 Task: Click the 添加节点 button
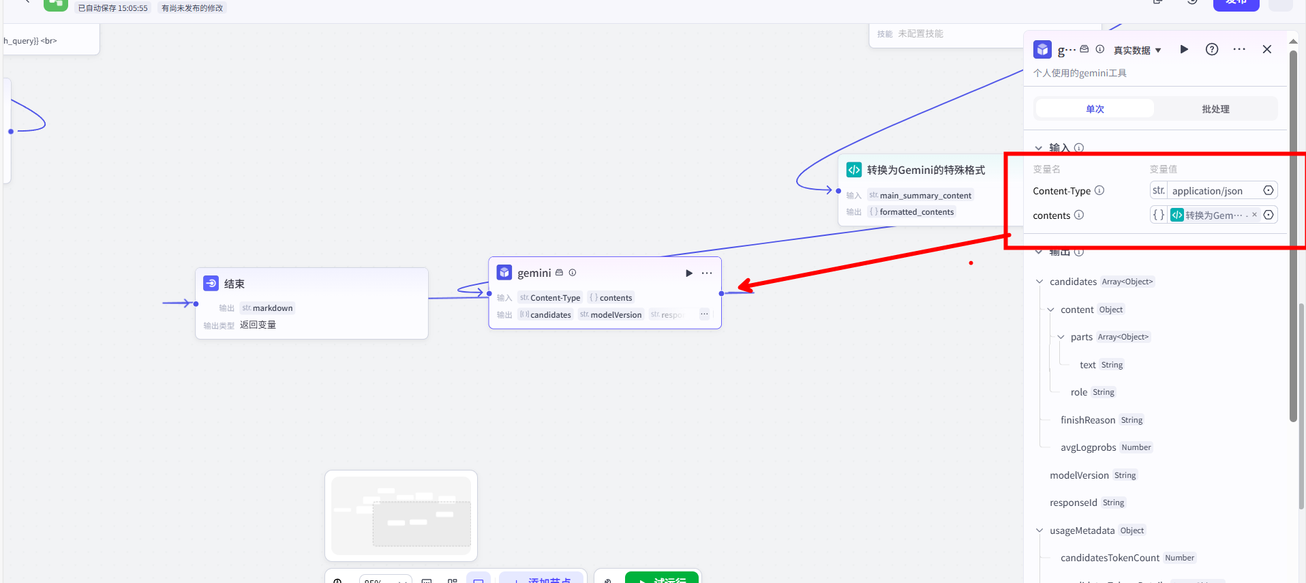click(541, 578)
